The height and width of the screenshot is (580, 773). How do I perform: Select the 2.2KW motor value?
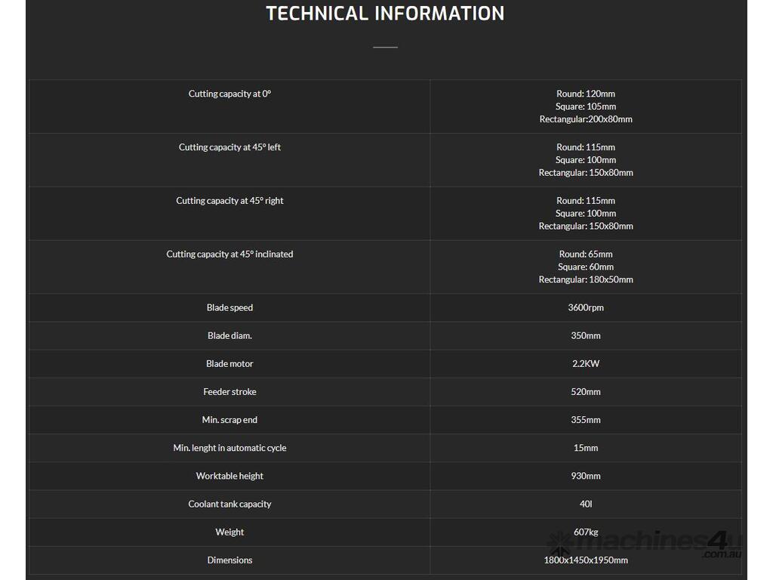pos(586,364)
